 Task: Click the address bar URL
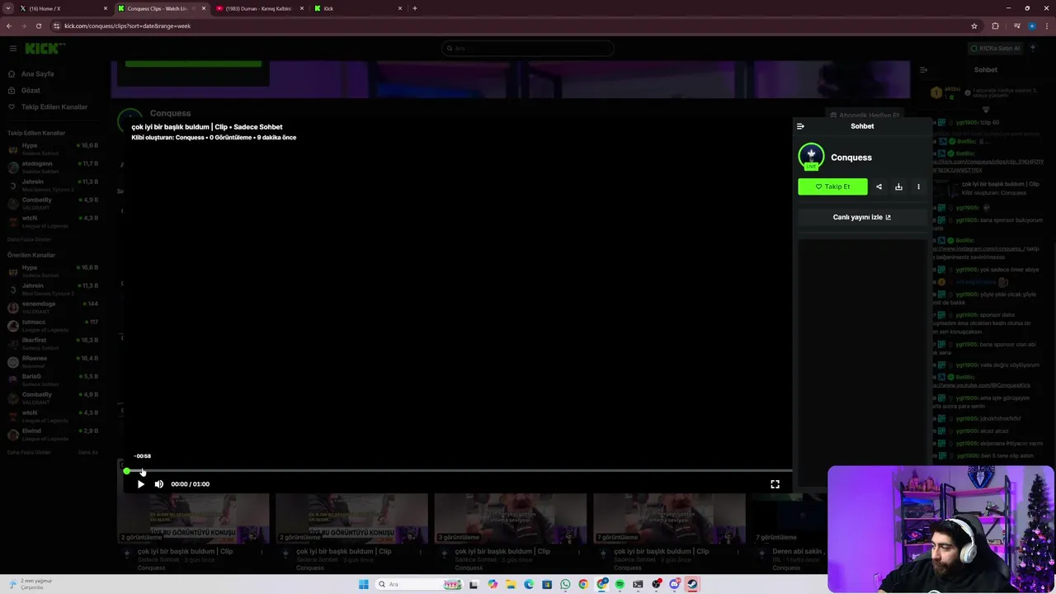coord(127,26)
